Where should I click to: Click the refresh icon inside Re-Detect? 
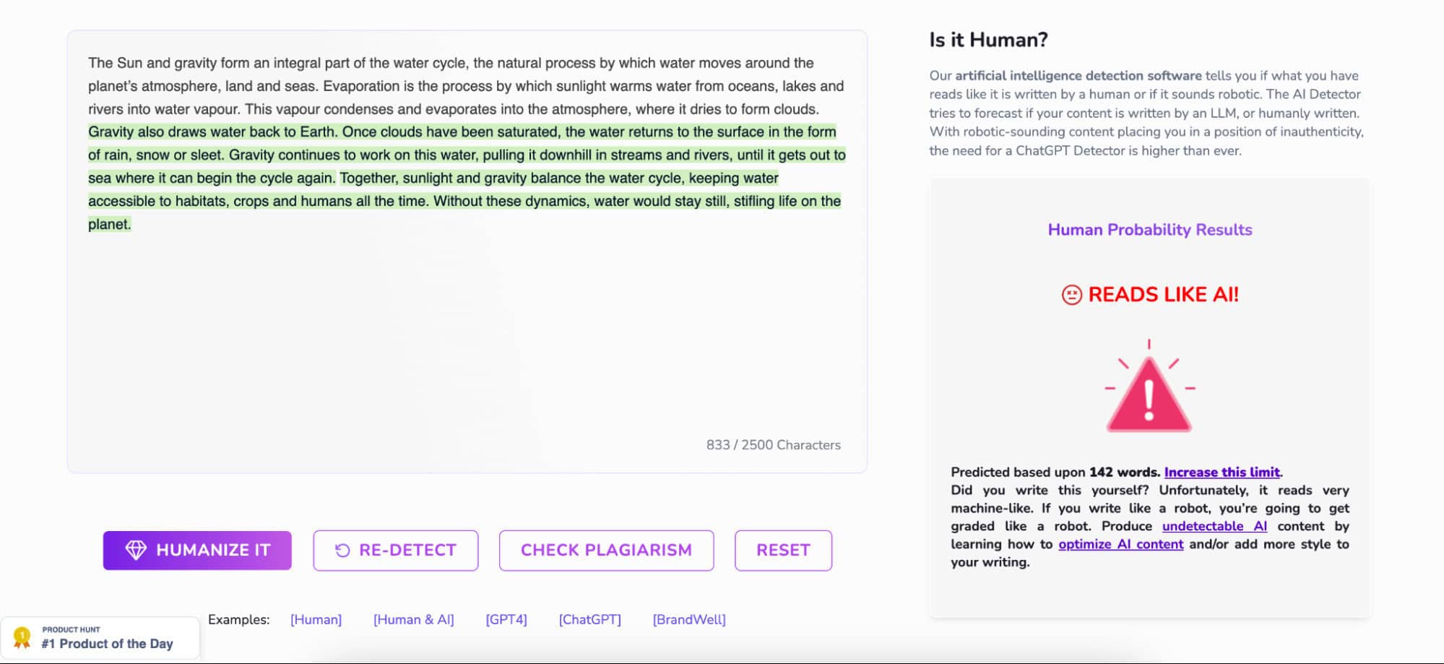coord(343,550)
